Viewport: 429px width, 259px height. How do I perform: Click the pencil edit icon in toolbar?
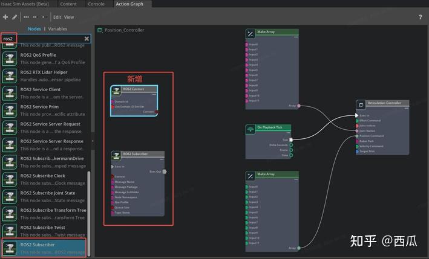(x=15, y=17)
